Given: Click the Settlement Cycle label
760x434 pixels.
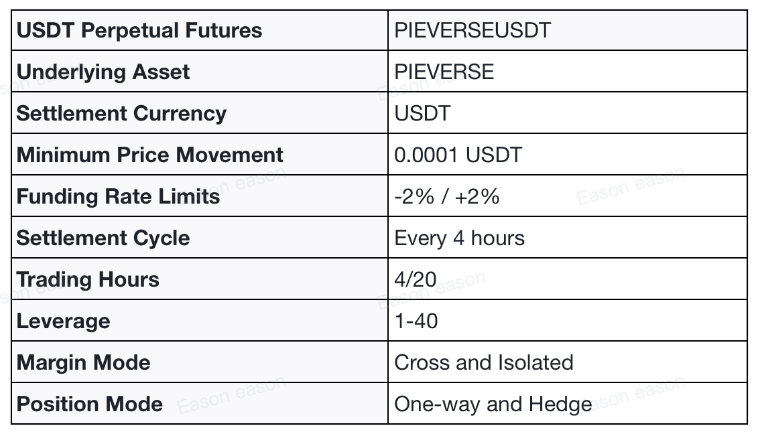Looking at the screenshot, I should coord(103,238).
